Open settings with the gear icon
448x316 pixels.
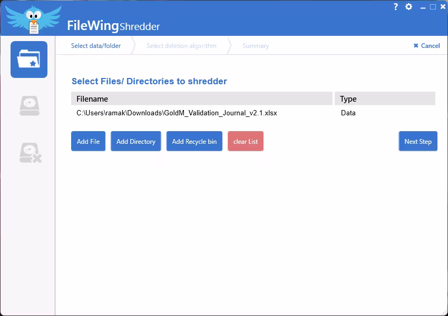point(409,6)
